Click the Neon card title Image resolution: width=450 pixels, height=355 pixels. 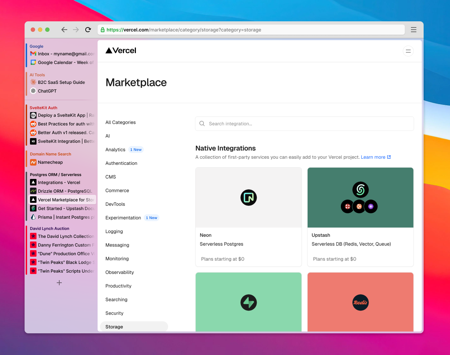tap(206, 235)
